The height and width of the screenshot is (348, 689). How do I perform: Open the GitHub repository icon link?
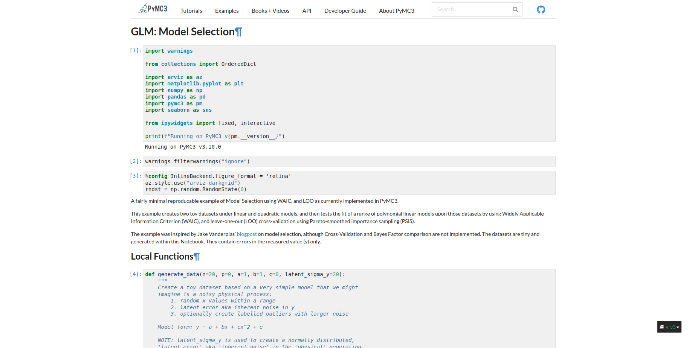(x=541, y=10)
